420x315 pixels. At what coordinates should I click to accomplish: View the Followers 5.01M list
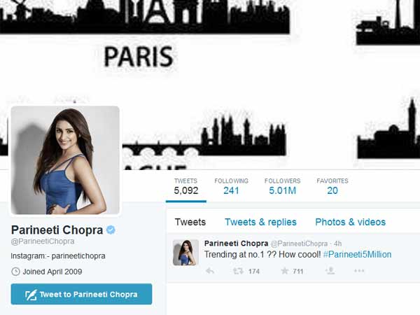(282, 186)
